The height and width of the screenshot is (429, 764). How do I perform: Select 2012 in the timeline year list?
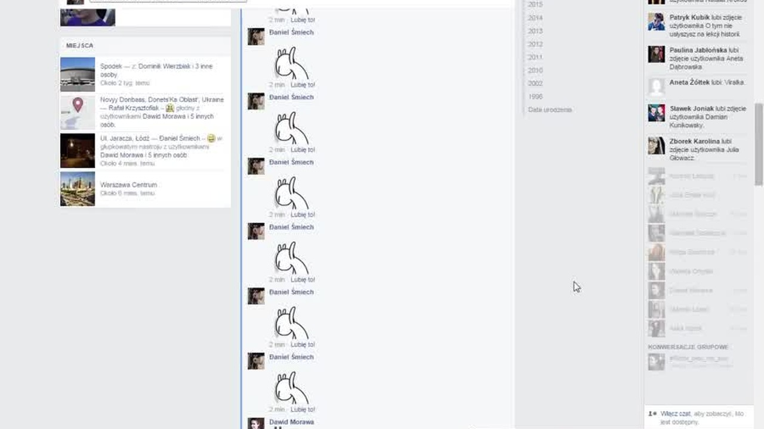pyautogui.click(x=535, y=44)
